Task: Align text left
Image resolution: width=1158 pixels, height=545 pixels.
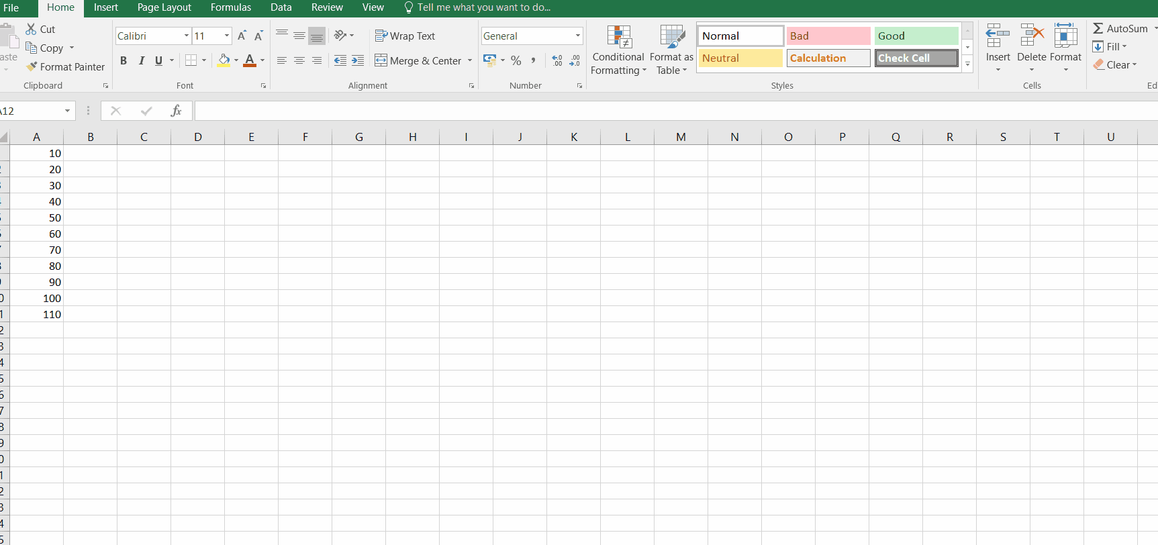Action: (282, 60)
